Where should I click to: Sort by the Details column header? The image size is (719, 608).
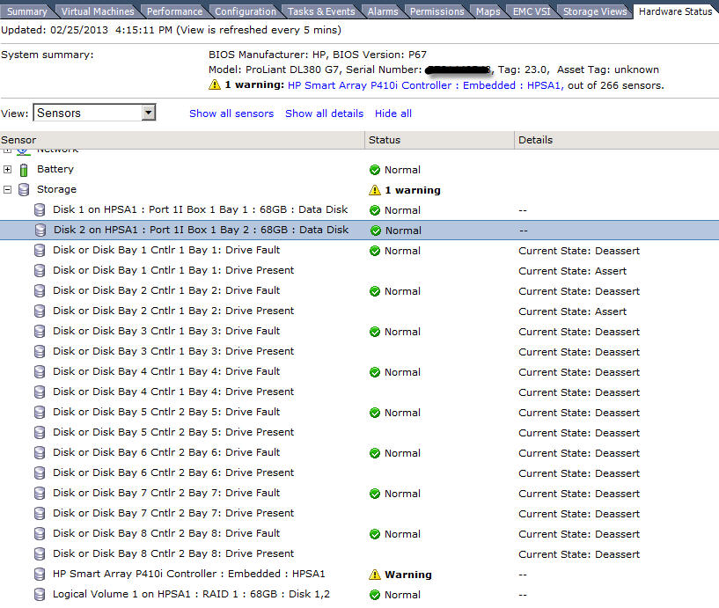pos(617,140)
